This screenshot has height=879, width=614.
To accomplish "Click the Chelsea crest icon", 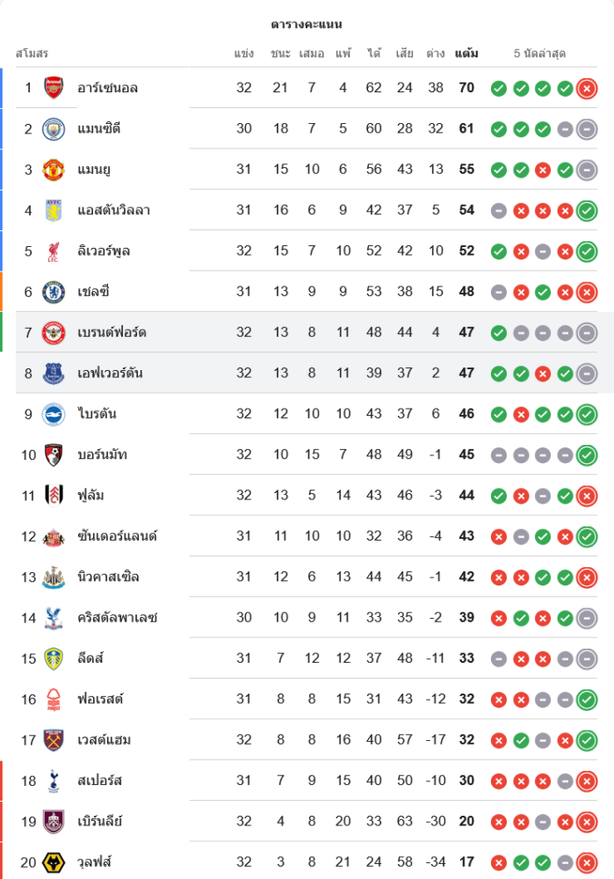I will pos(54,292).
